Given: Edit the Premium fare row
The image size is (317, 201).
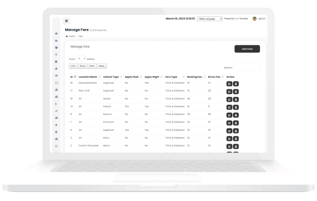Looking at the screenshot, I should (229, 123).
